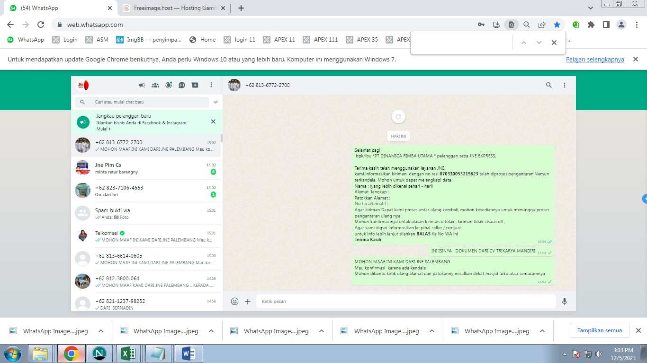Open Spam bukti wa chat
This screenshot has height=363, width=647.
point(146,214)
